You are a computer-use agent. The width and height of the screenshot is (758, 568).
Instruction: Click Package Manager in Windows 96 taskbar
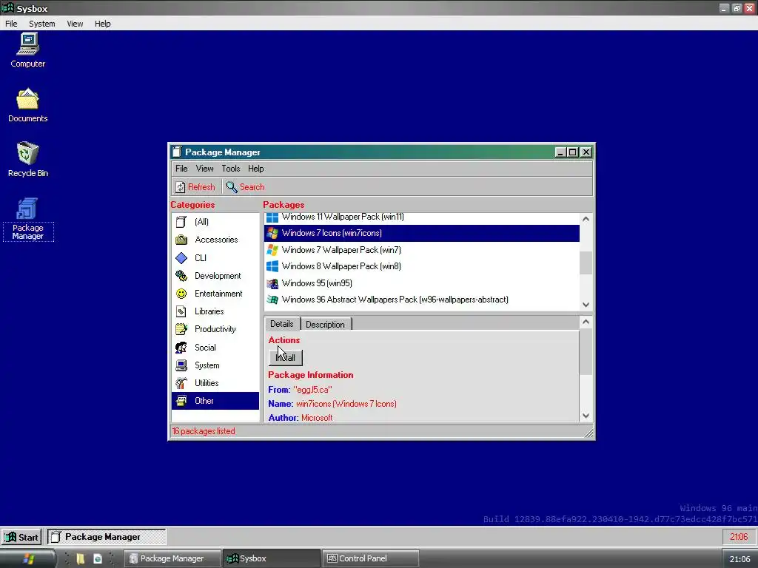[x=107, y=537]
